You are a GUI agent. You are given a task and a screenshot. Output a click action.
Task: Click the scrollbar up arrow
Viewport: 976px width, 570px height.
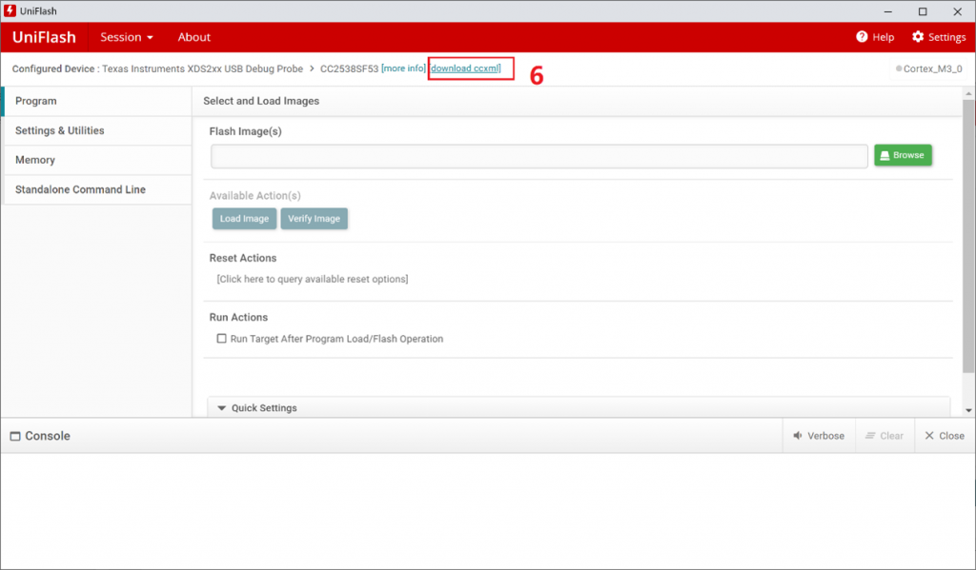pyautogui.click(x=968, y=93)
